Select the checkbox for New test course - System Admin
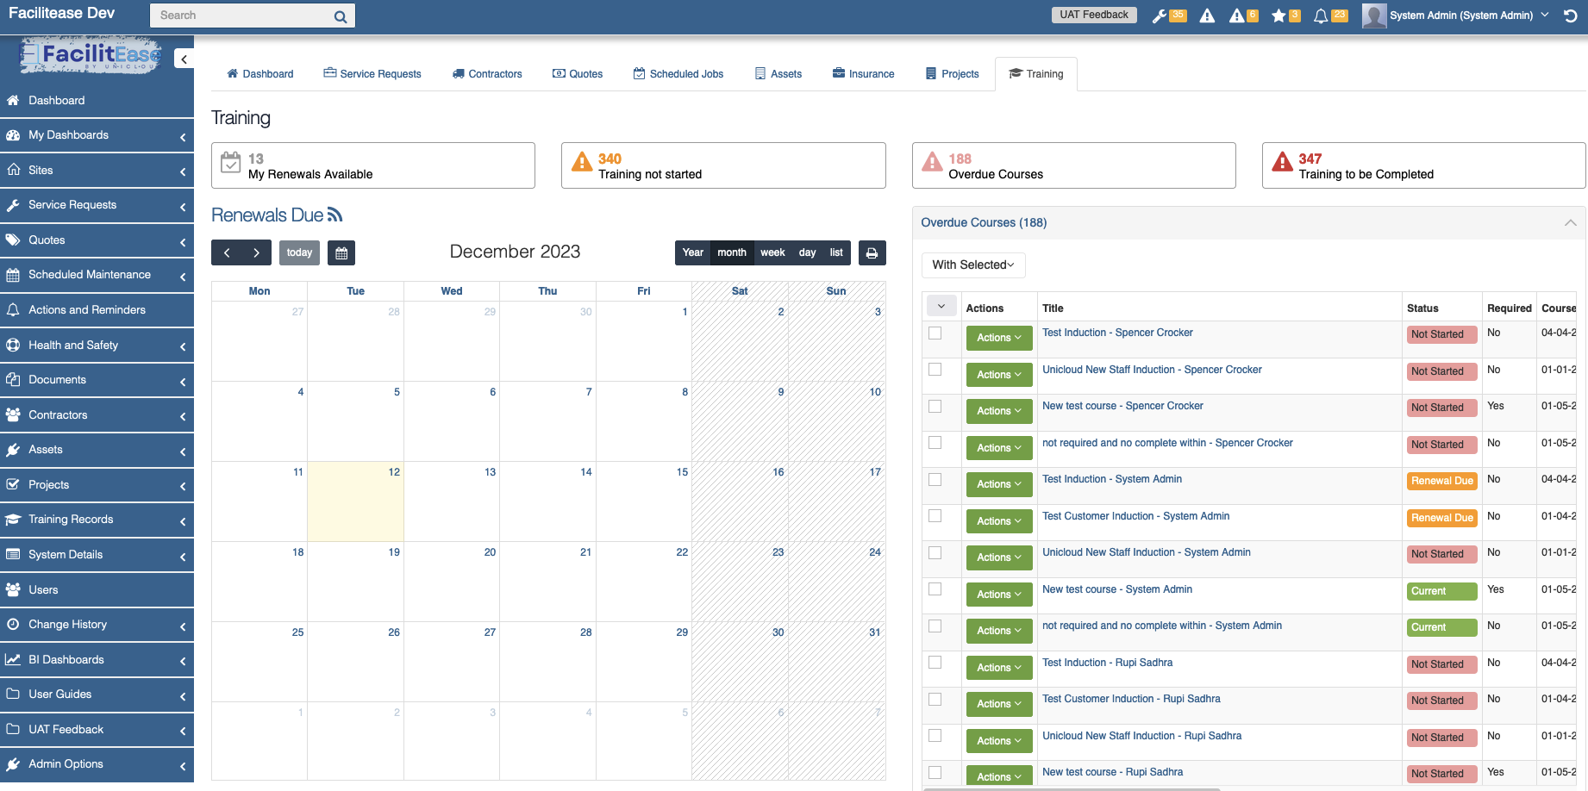The image size is (1588, 791). [x=935, y=590]
